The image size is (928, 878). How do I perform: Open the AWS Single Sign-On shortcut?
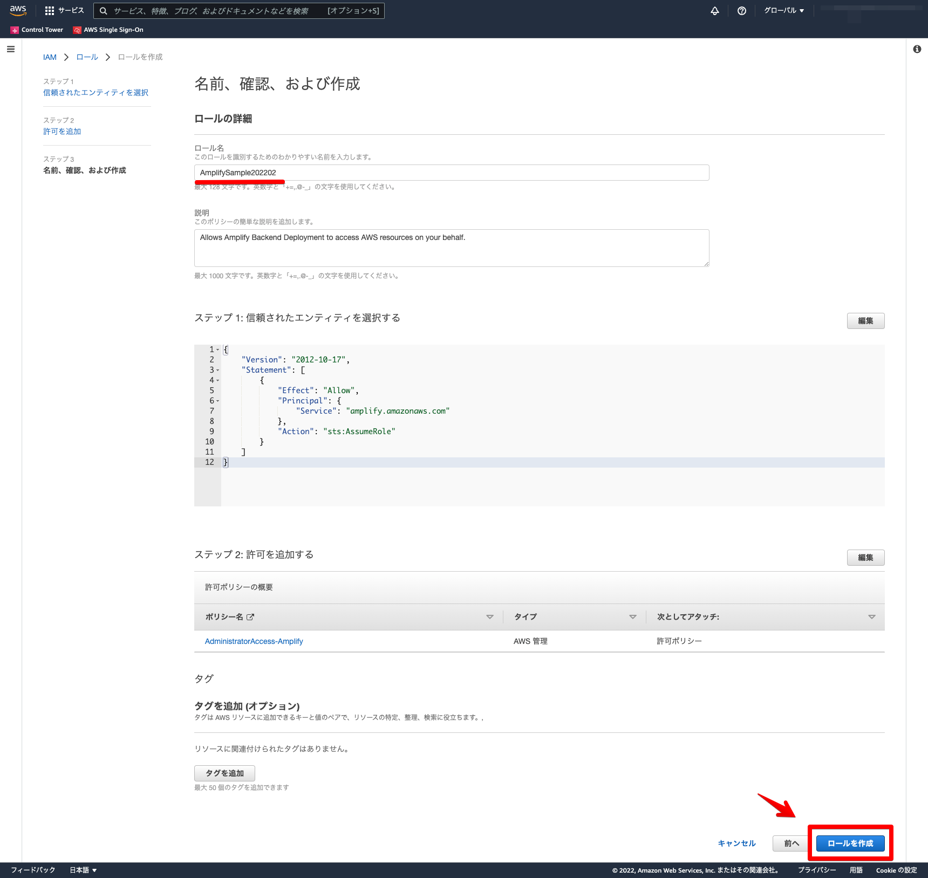tap(108, 30)
